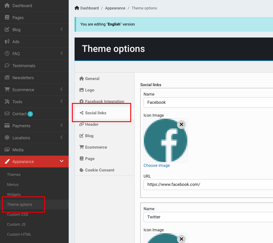Screen dimensions: 273x243
Task: Open Custom CSS in sidebar
Action: [18, 214]
